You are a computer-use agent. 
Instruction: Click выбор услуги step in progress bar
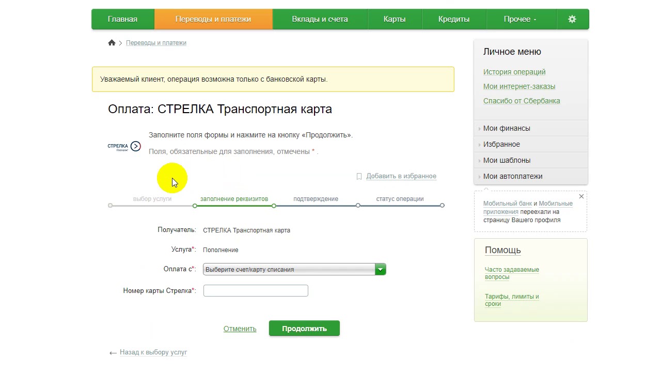[152, 199]
